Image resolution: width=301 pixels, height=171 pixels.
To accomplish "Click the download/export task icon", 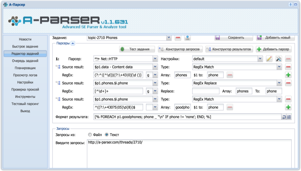I will (x=188, y=38).
